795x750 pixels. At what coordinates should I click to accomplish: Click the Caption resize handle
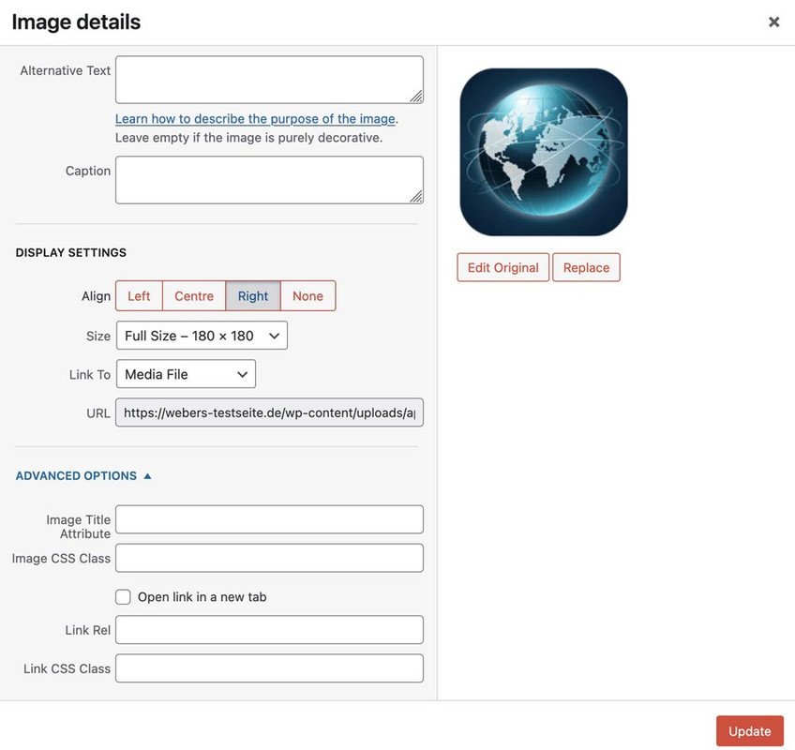416,197
